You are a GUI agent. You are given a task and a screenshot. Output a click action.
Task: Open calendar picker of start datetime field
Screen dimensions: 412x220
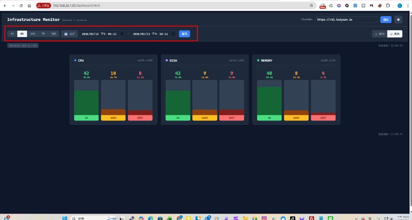(122, 34)
